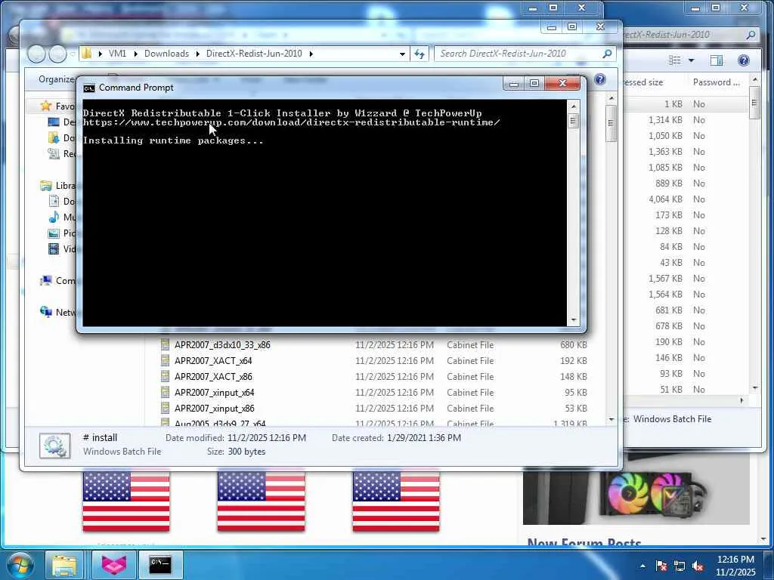Select Computer in the navigation pane
This screenshot has width=774, height=580.
point(57,281)
